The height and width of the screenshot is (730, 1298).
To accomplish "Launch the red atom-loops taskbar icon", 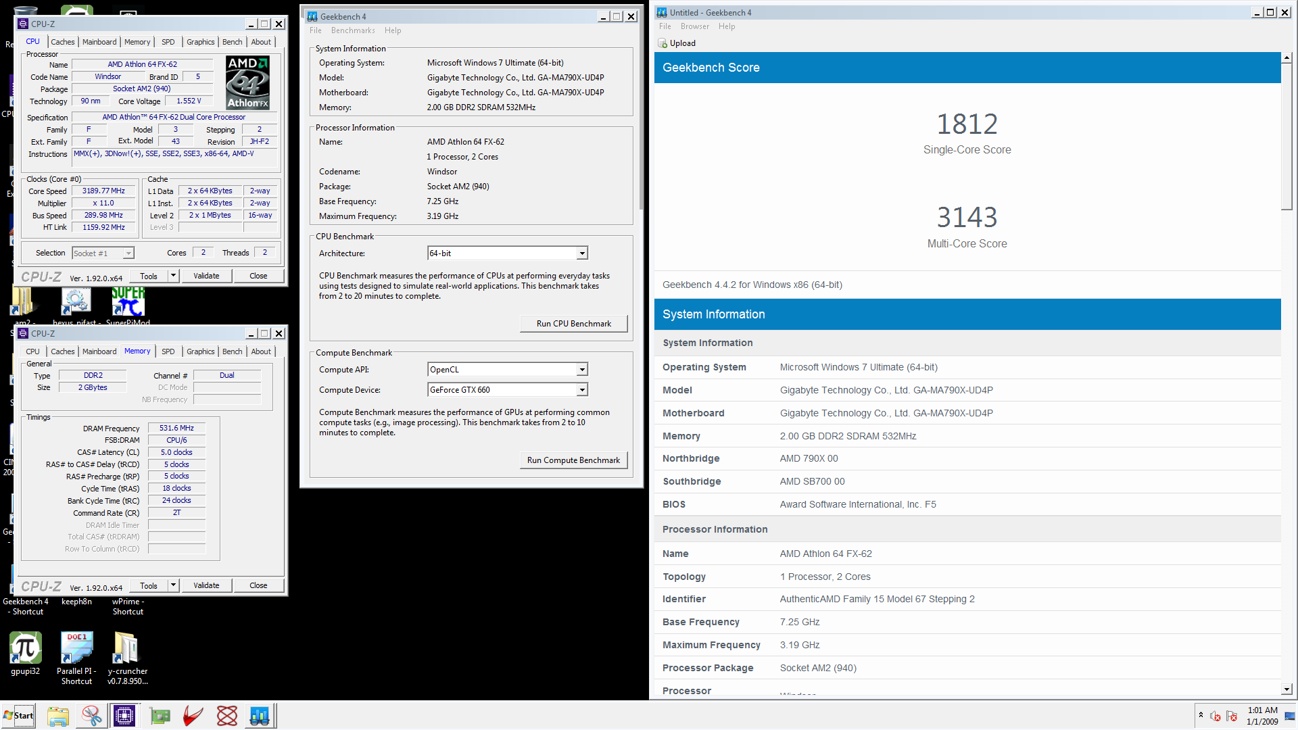I will coord(227,716).
